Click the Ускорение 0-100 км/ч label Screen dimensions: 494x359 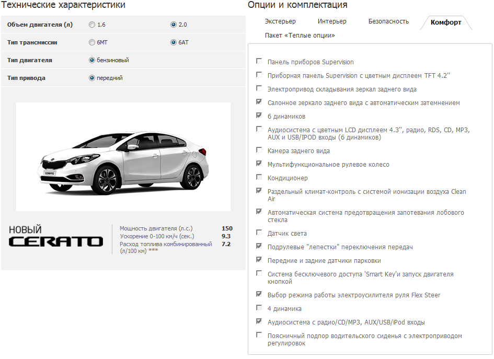(x=157, y=236)
